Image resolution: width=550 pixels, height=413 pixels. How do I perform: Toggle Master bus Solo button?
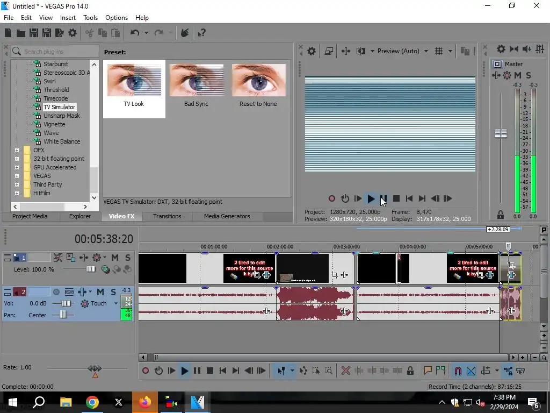coord(529,75)
